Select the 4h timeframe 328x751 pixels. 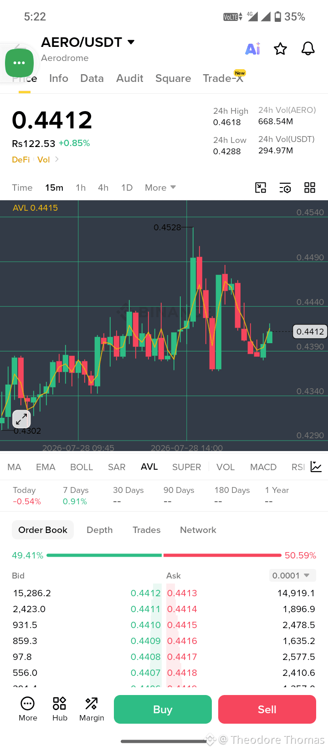103,188
